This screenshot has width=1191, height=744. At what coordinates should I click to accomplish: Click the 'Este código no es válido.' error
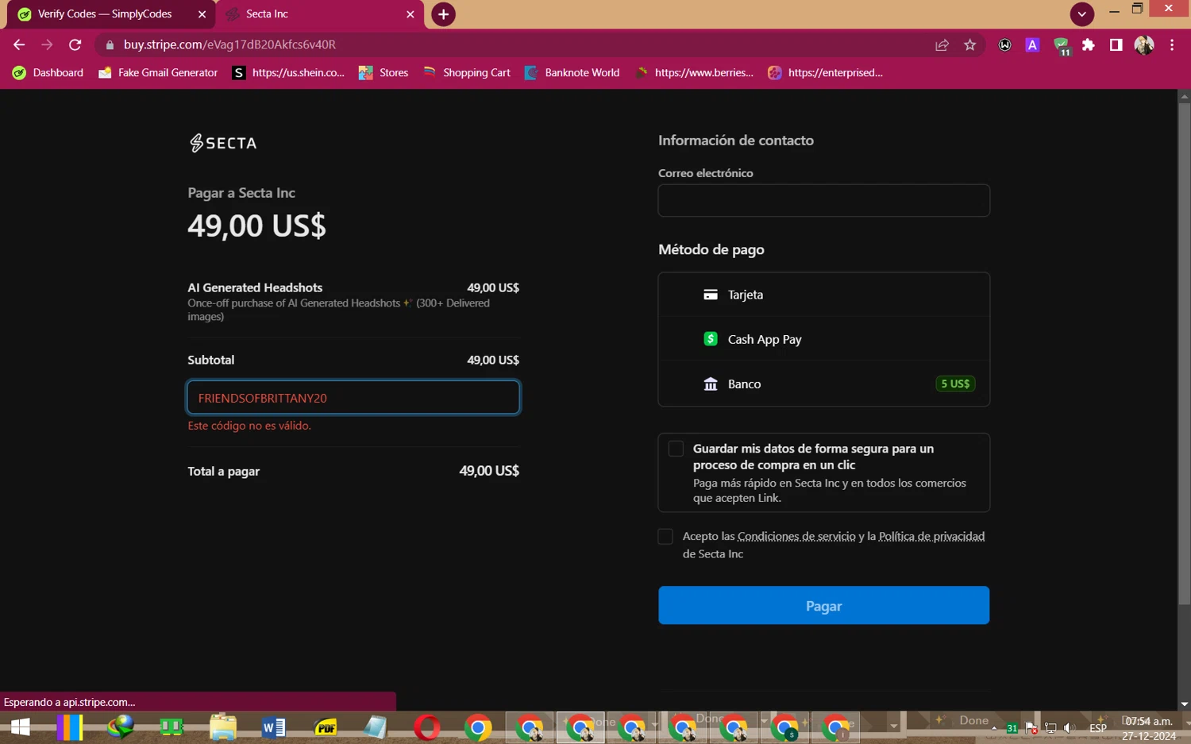249,426
